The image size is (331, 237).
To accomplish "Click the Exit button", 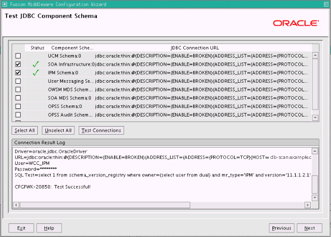I will tap(21, 228).
